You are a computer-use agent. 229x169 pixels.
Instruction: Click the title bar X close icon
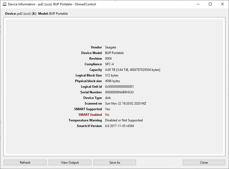coord(223,4)
